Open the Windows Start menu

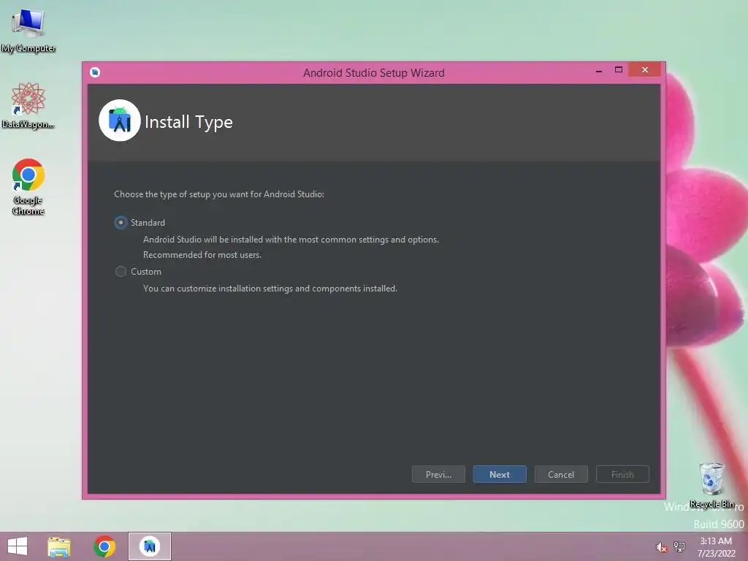[x=18, y=546]
